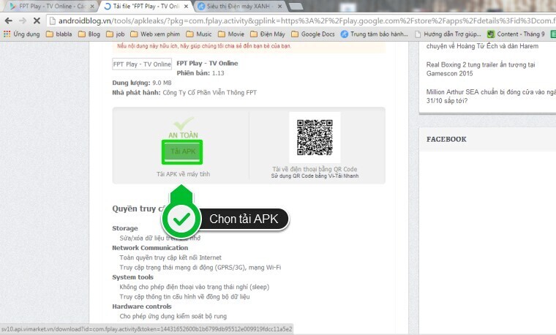The image size is (556, 335).
Task: Click the browser Back arrow
Action: click(9, 21)
